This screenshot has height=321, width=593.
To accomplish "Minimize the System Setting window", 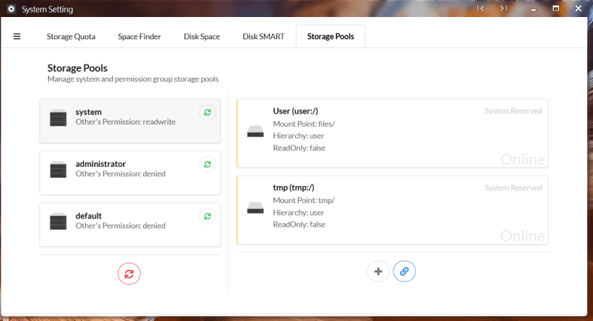I will tap(533, 8).
